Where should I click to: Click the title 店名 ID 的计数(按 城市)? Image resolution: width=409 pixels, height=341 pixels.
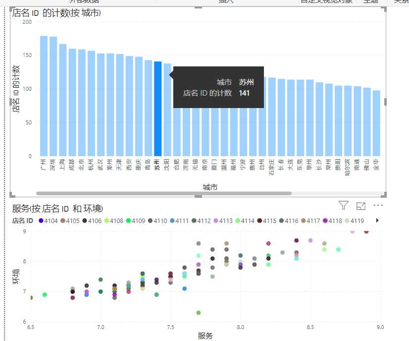(56, 13)
